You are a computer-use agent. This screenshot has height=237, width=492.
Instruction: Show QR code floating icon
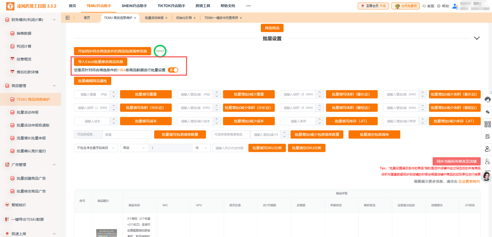click(x=488, y=124)
